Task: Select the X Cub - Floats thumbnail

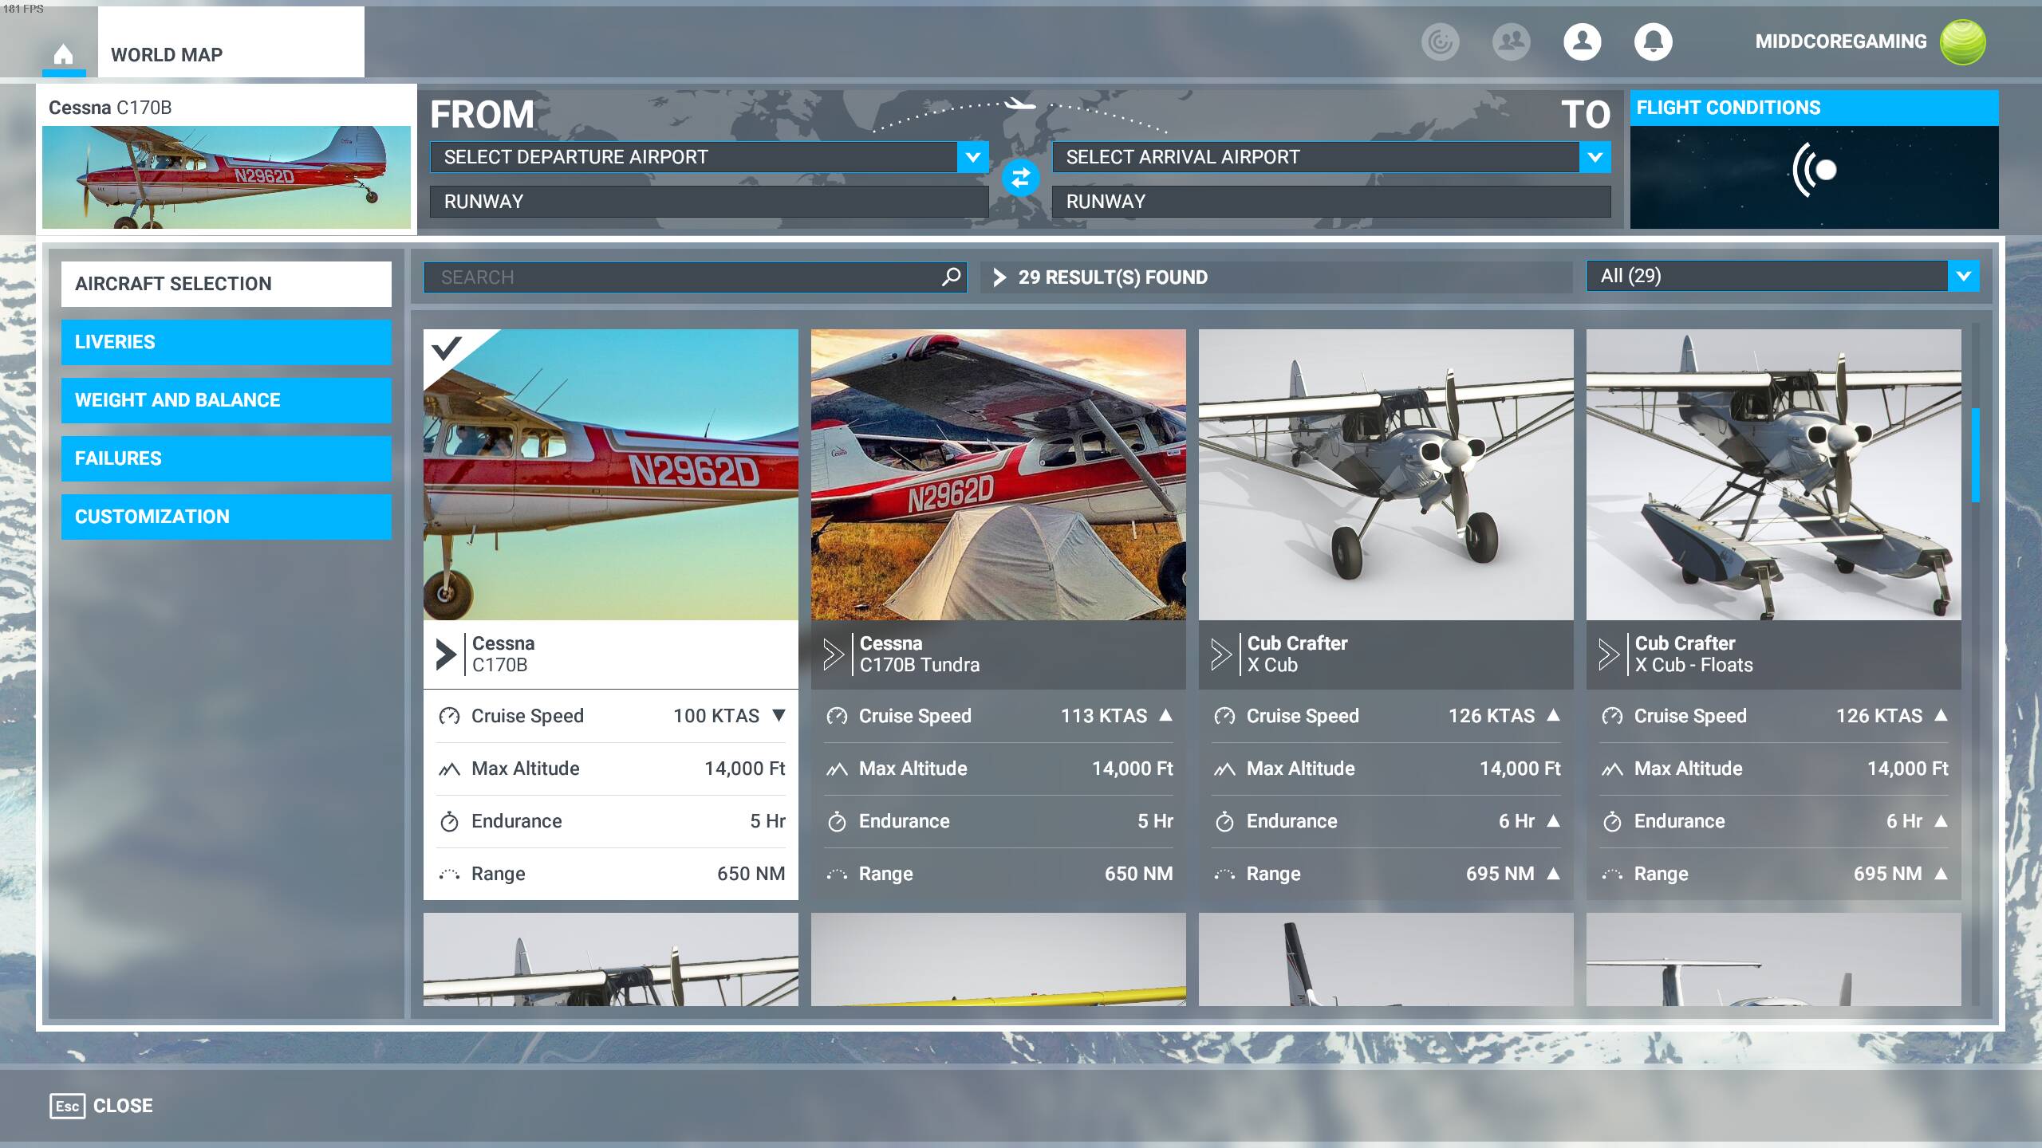Action: click(x=1774, y=474)
